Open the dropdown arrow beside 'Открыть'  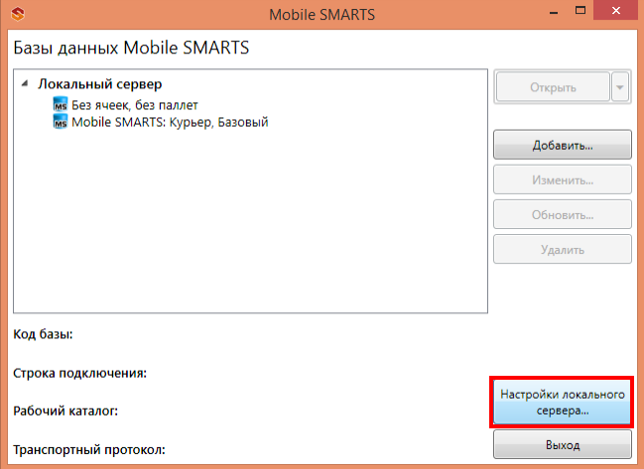620,87
